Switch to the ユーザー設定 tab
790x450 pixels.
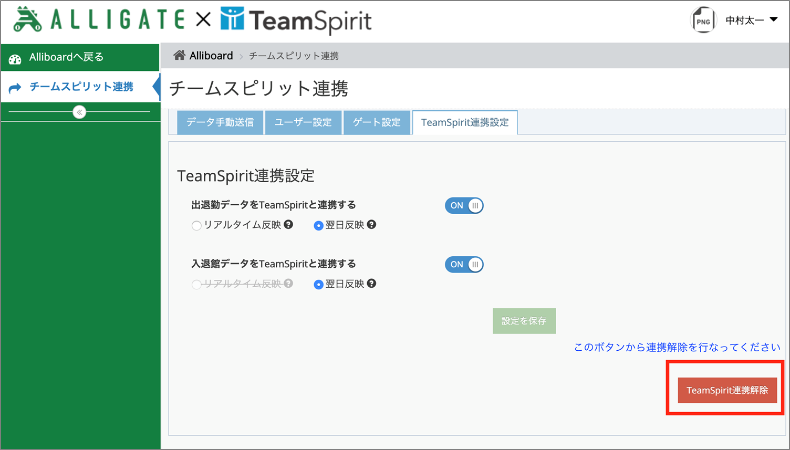pos(303,122)
